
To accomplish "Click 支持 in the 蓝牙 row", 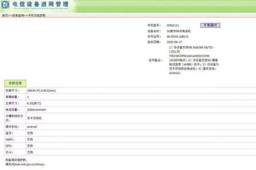I will pos(30,133).
